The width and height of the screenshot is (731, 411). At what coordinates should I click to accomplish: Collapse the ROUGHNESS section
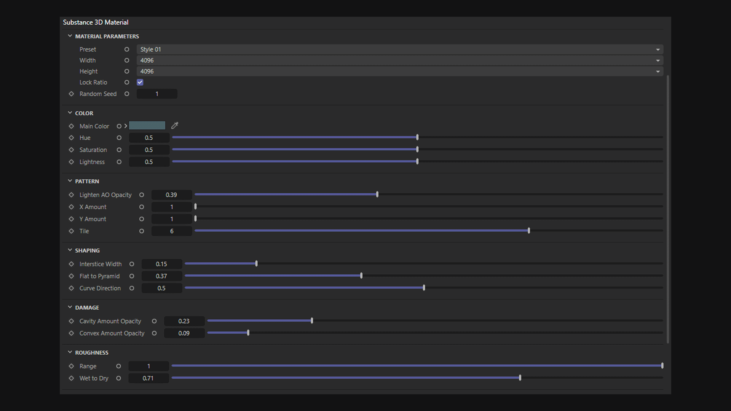[x=70, y=352]
